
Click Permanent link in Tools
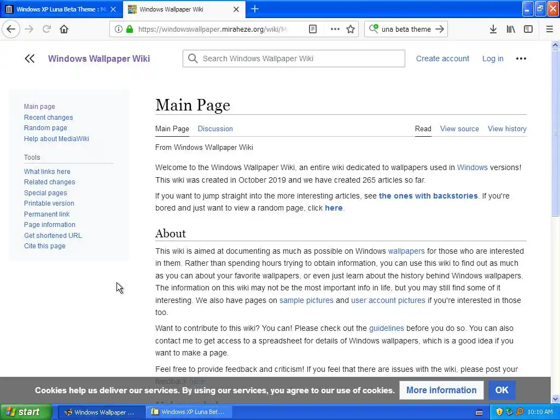click(x=47, y=214)
